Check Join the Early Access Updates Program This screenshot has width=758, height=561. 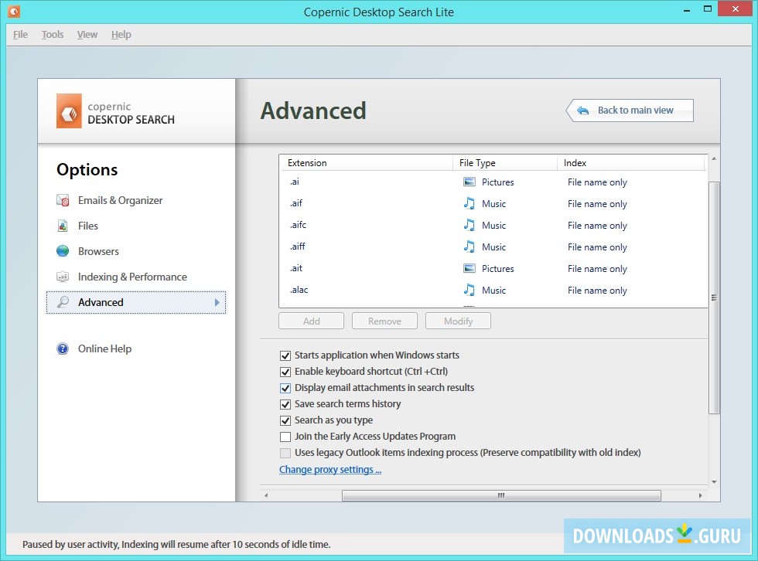tap(285, 437)
